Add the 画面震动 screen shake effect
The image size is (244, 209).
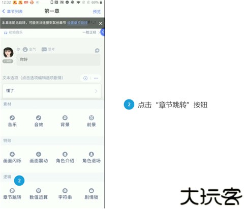[x=39, y=157]
